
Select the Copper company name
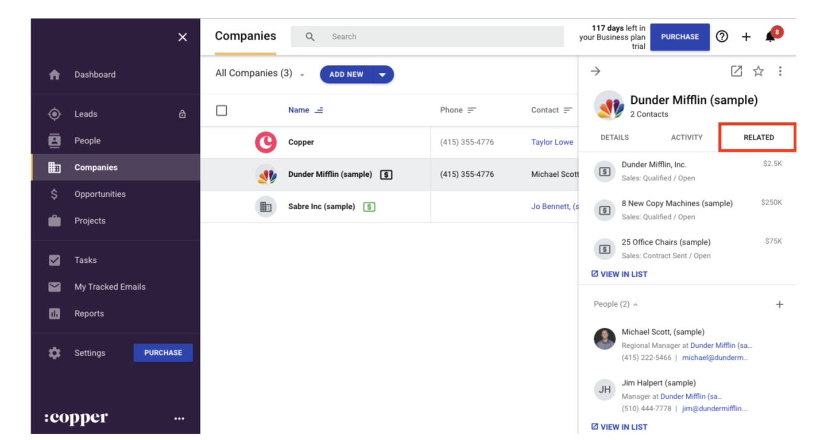point(301,142)
